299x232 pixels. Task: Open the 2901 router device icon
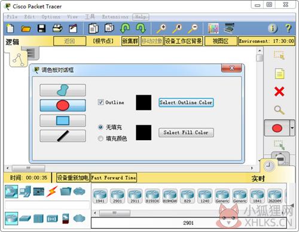click(117, 196)
